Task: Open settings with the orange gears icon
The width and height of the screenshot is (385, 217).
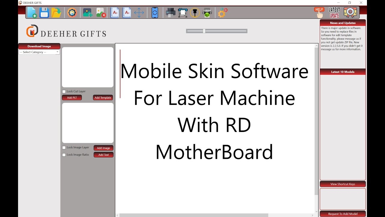Action: point(223,13)
